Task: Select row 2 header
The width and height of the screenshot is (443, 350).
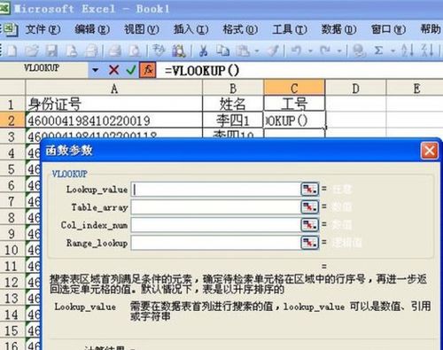Action: (12, 121)
